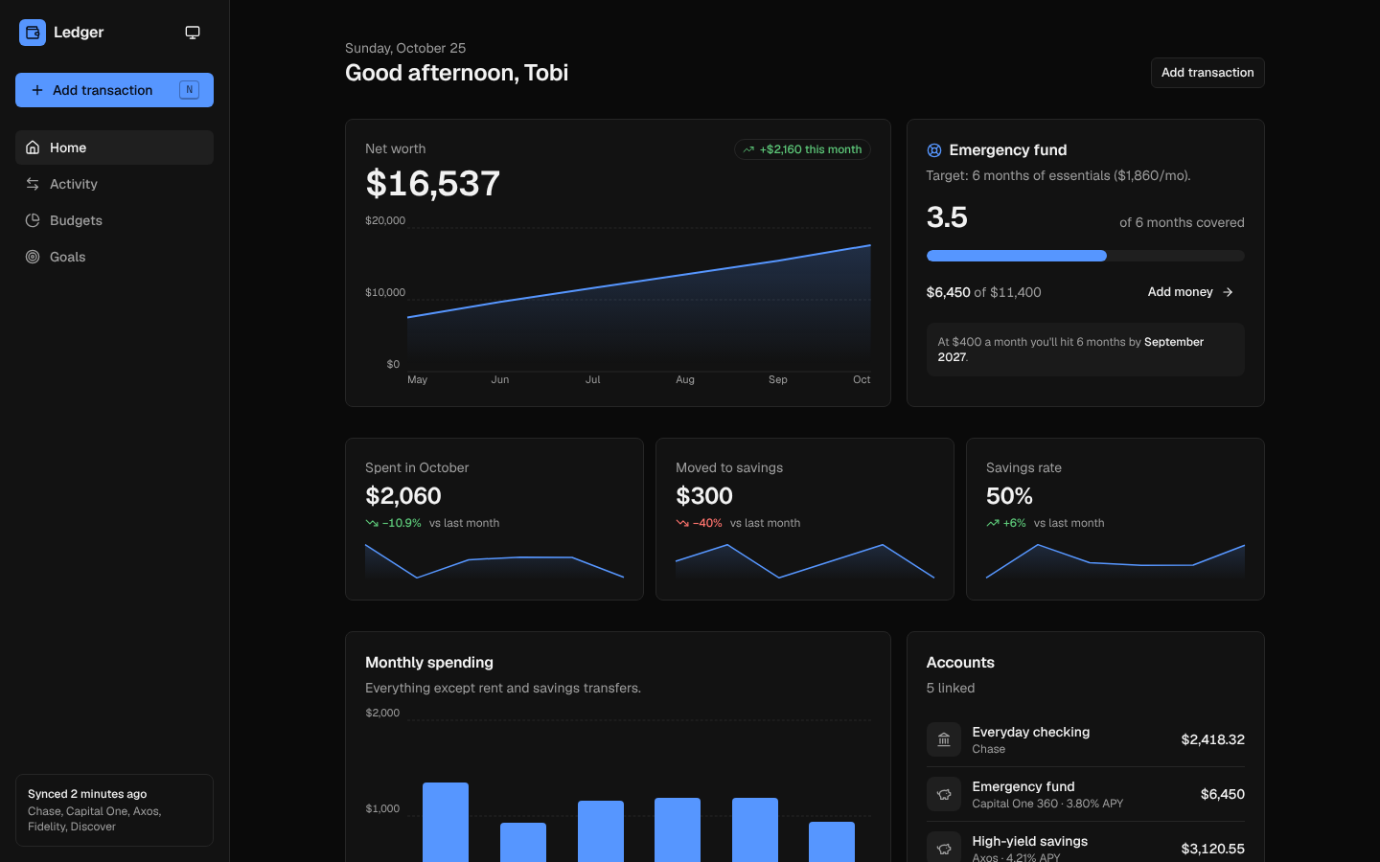Click the Goals target icon
This screenshot has width=1380, height=862.
[33, 257]
